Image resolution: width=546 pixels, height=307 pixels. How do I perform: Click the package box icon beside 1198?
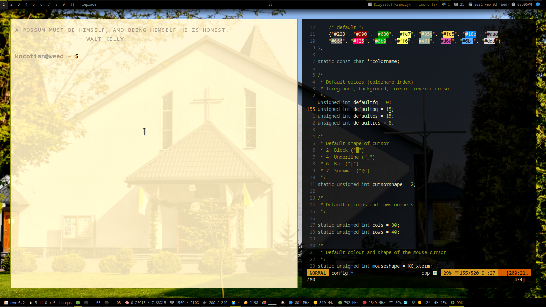pyautogui.click(x=246, y=303)
